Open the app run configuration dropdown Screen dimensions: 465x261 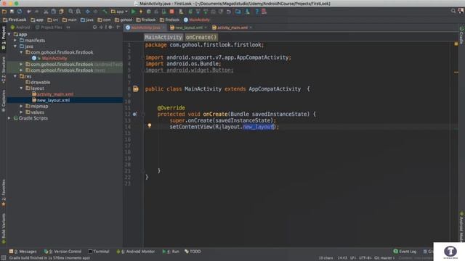pyautogui.click(x=119, y=12)
